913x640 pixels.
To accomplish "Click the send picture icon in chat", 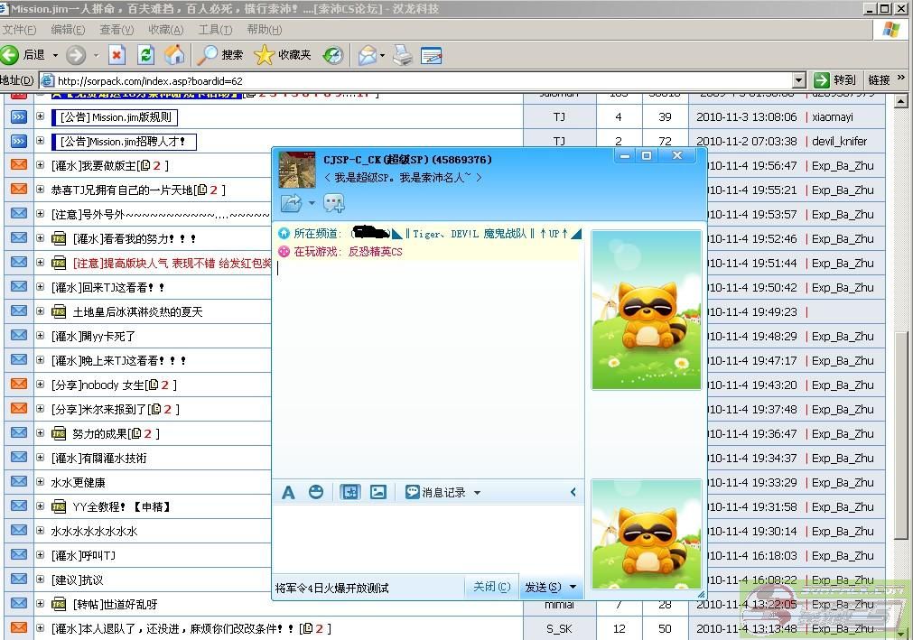I will pyautogui.click(x=378, y=492).
